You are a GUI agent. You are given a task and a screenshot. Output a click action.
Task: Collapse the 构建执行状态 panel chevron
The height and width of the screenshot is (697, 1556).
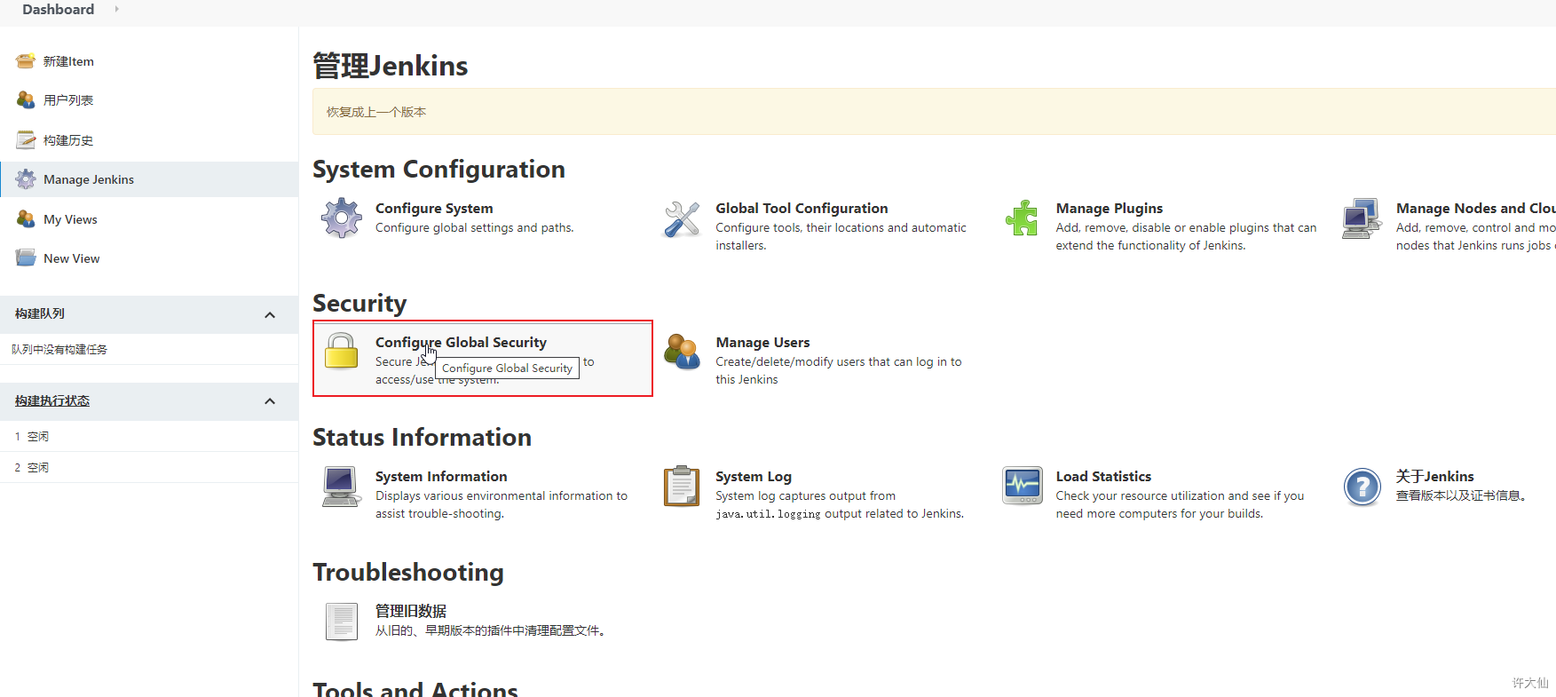tap(270, 402)
